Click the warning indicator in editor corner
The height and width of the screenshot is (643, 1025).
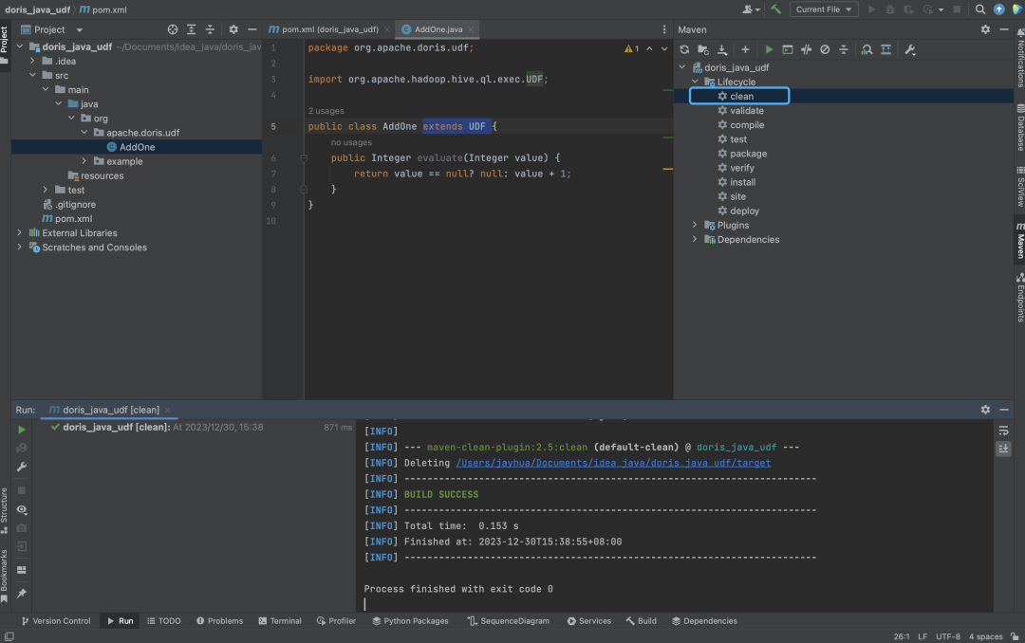point(631,48)
